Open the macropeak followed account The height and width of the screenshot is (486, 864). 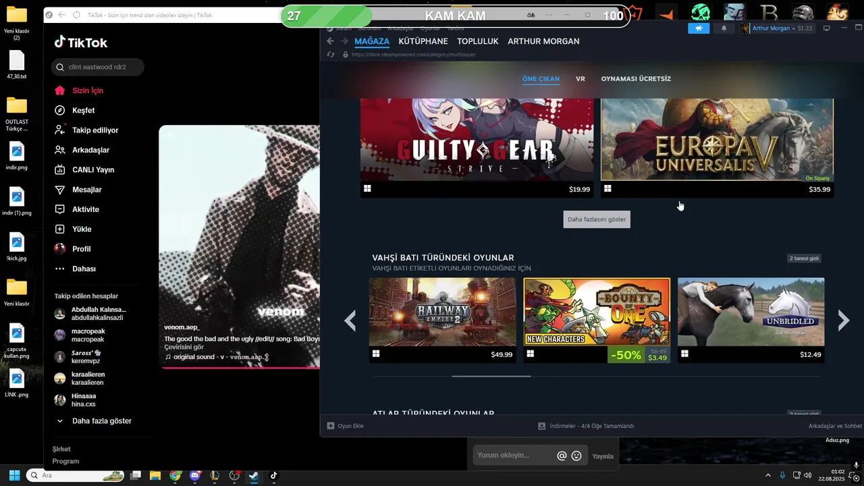[x=80, y=335]
